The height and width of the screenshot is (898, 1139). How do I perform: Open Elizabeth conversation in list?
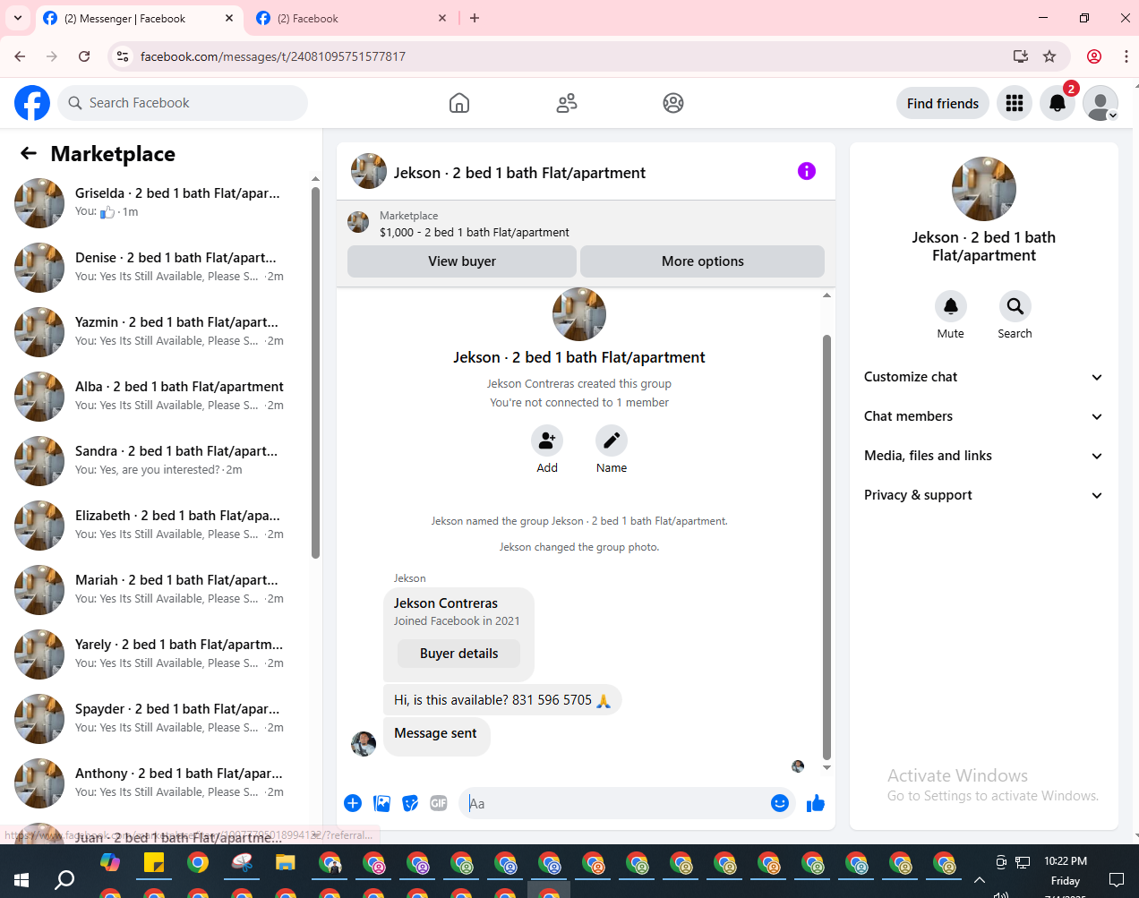158,526
